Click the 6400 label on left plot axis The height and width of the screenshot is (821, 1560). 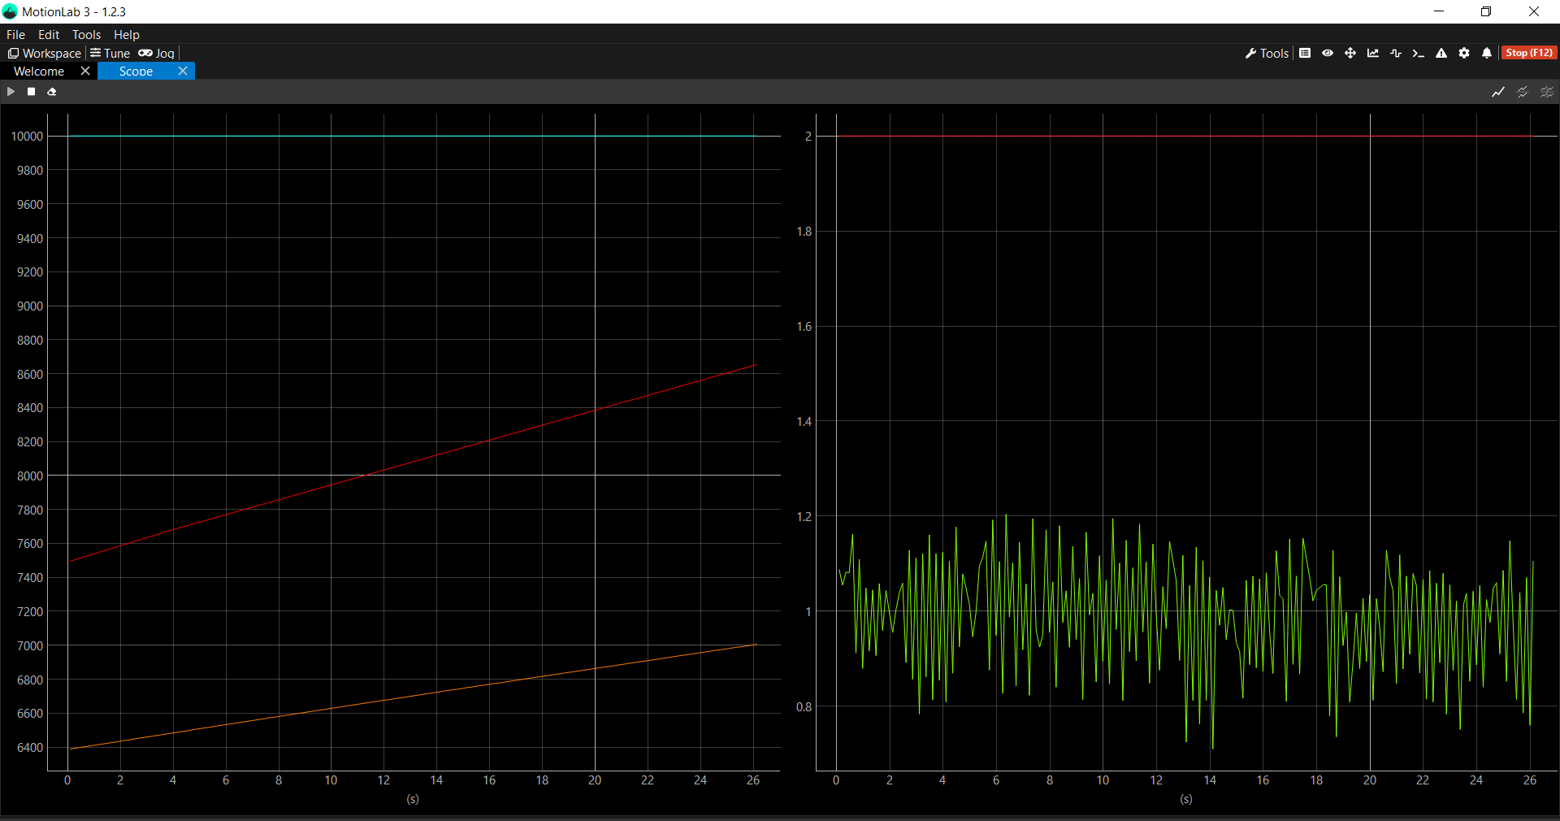click(30, 748)
